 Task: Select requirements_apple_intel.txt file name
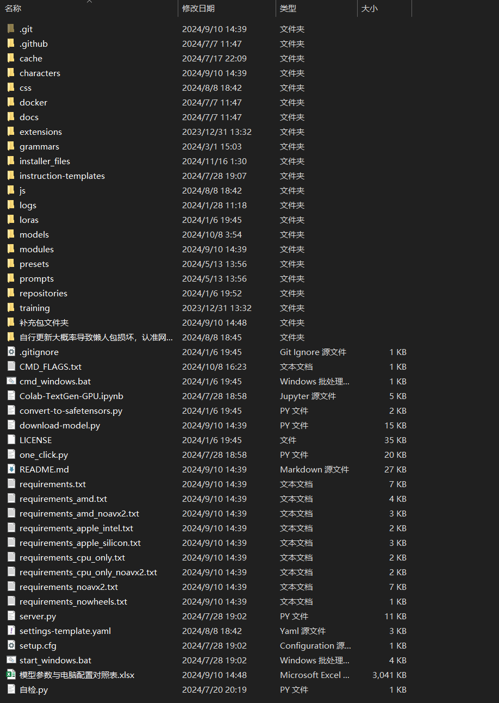tap(76, 528)
